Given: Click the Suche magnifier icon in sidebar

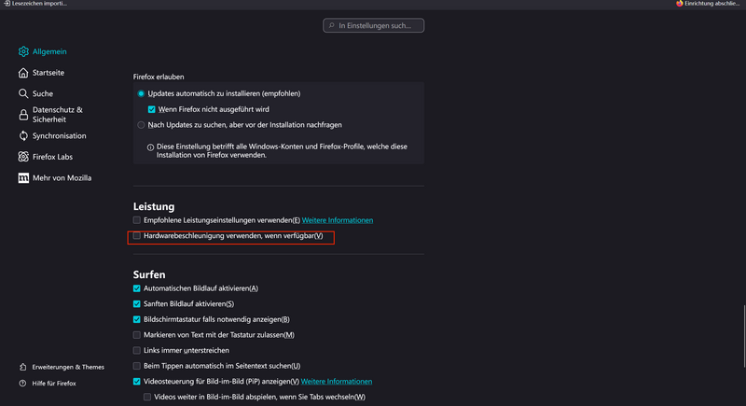Looking at the screenshot, I should point(23,93).
